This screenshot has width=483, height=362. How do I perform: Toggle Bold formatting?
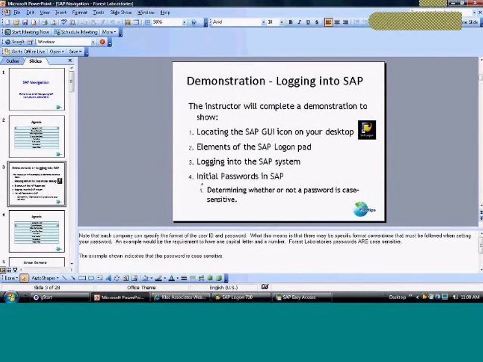point(290,22)
